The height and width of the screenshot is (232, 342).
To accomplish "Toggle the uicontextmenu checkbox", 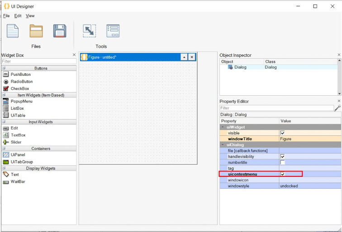I will (x=282, y=174).
